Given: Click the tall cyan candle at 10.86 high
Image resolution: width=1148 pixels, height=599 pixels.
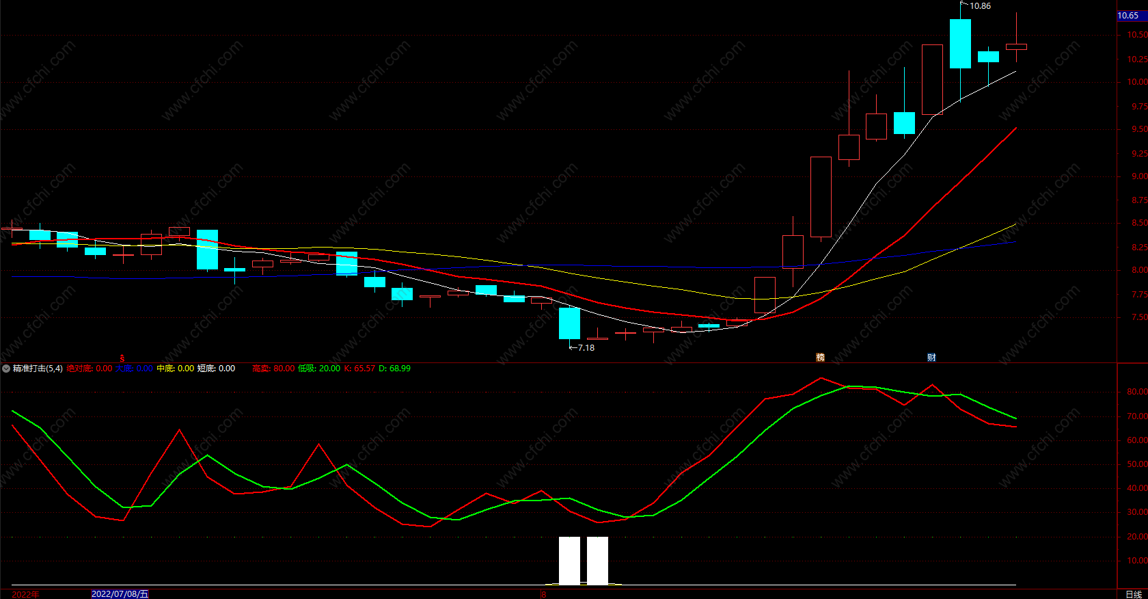Looking at the screenshot, I should click(960, 44).
